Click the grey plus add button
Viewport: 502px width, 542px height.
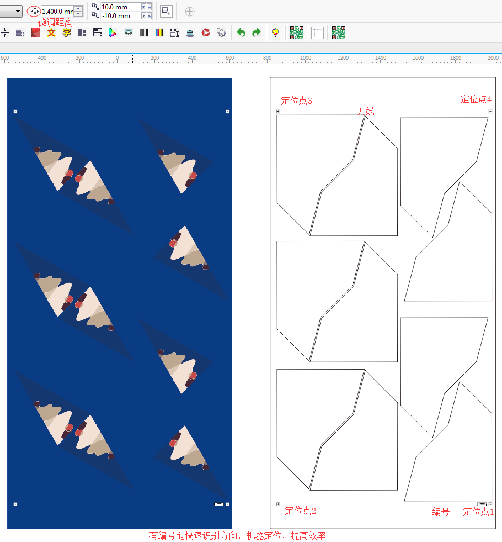click(189, 11)
